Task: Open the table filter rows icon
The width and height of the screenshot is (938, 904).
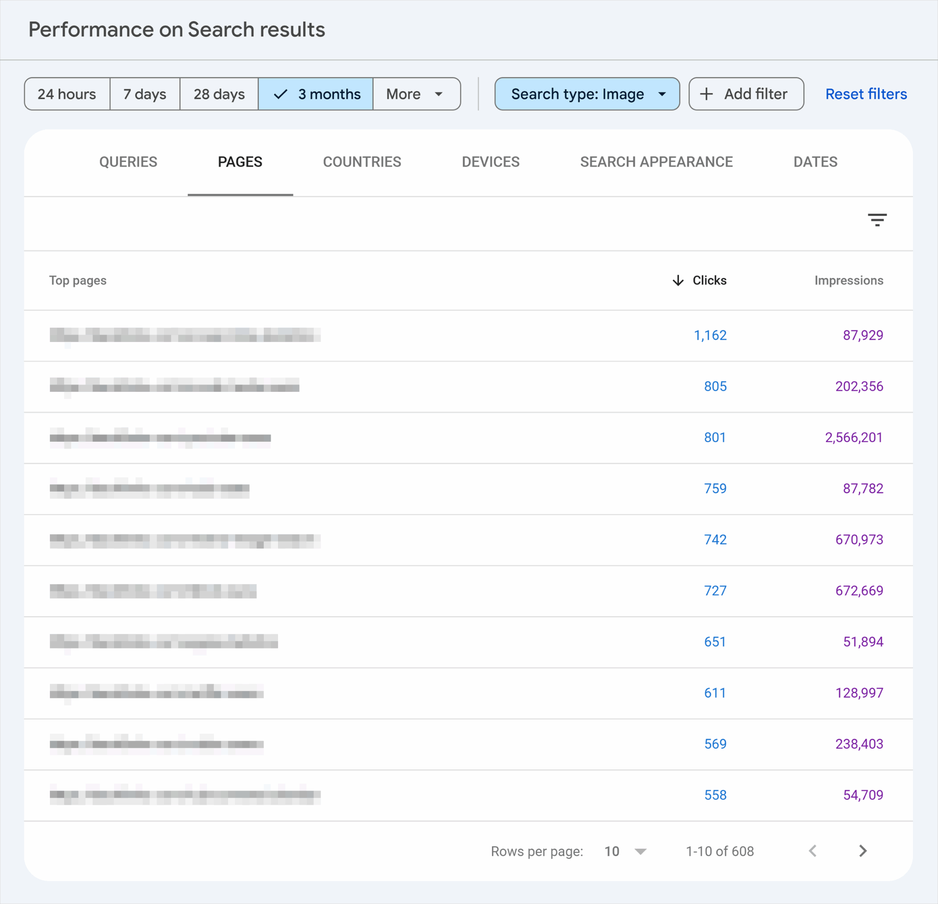Action: (x=877, y=220)
